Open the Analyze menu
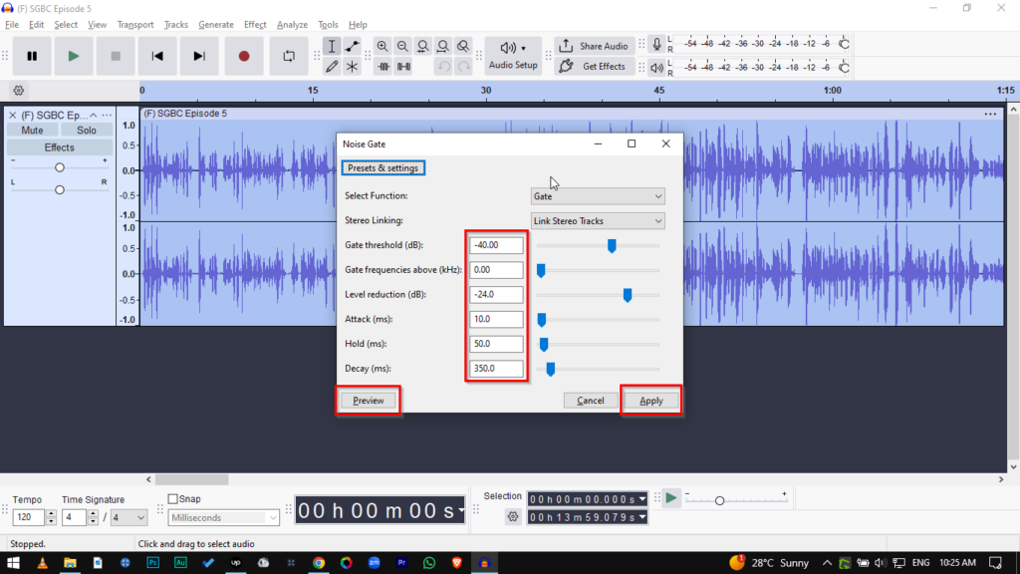The width and height of the screenshot is (1020, 574). (x=292, y=24)
